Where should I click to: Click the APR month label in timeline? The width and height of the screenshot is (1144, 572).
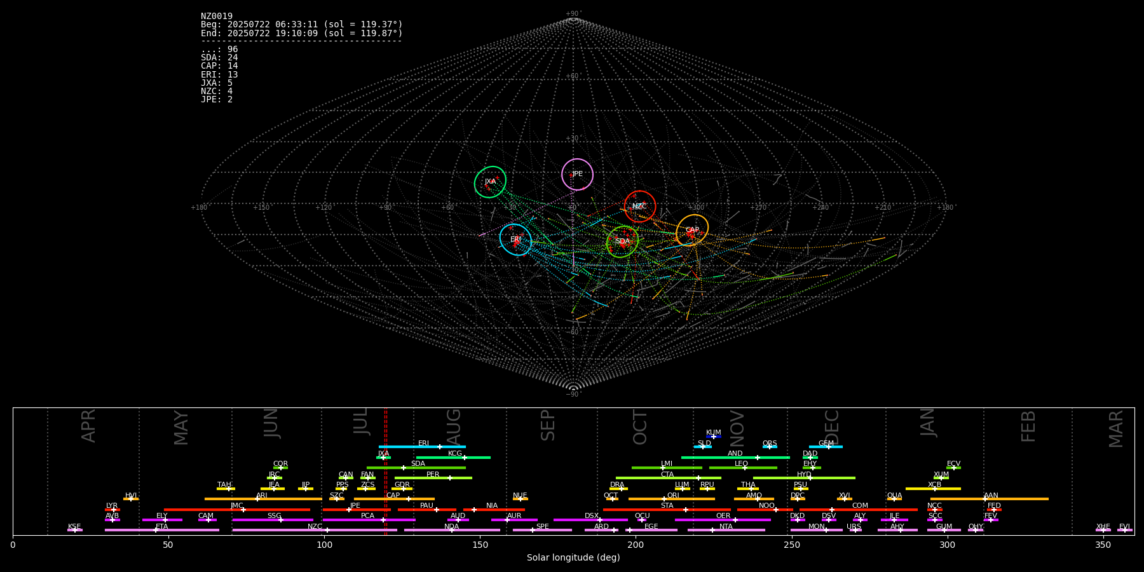click(88, 426)
